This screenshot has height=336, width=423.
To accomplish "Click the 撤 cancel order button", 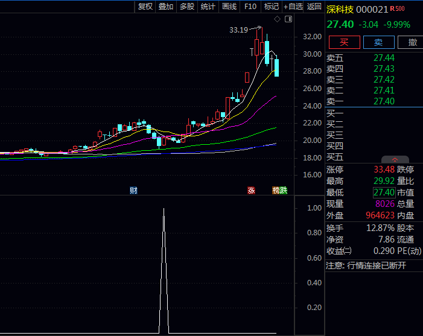I will coord(413,42).
